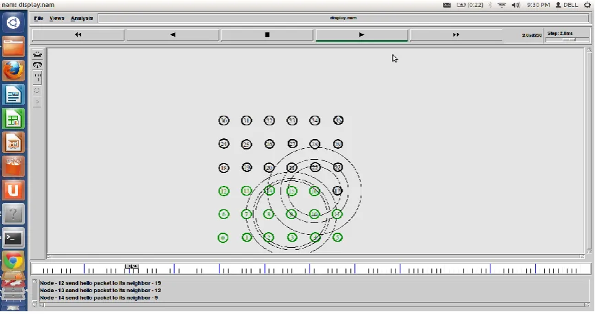Viewport: 595px width, 314px height.
Task: Open the DELL user menu
Action: pos(567,5)
